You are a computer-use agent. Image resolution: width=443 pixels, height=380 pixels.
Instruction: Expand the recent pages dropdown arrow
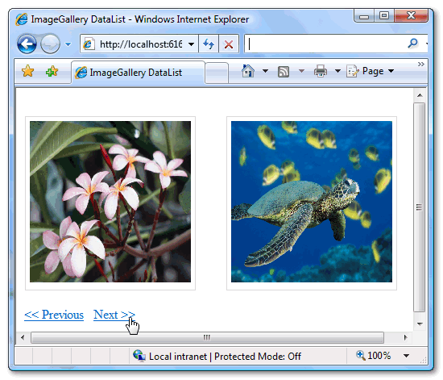click(68, 44)
